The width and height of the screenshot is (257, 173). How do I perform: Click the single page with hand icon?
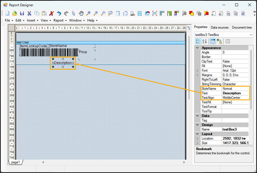pos(228,13)
